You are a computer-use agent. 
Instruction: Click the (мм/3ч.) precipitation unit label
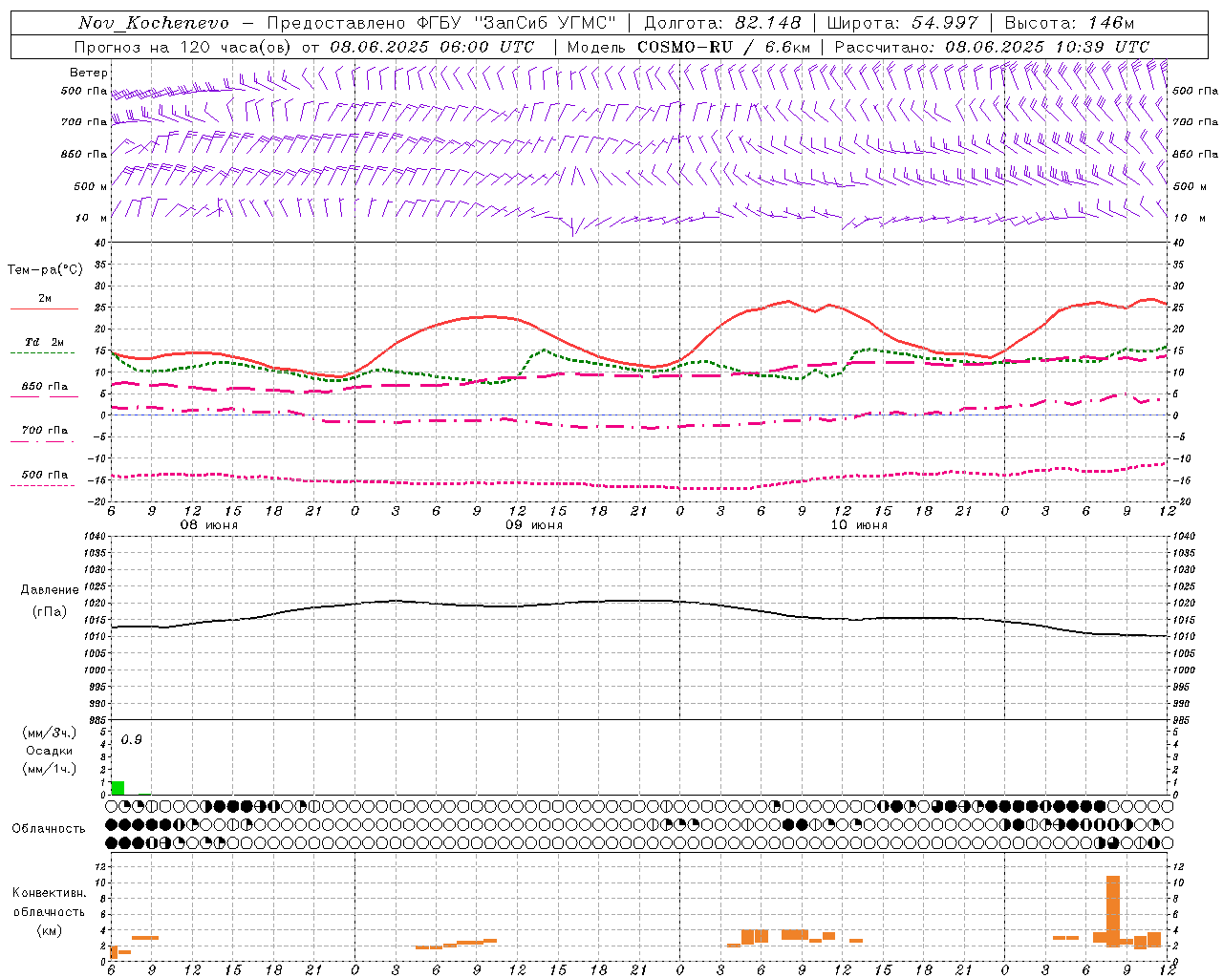pyautogui.click(x=50, y=733)
